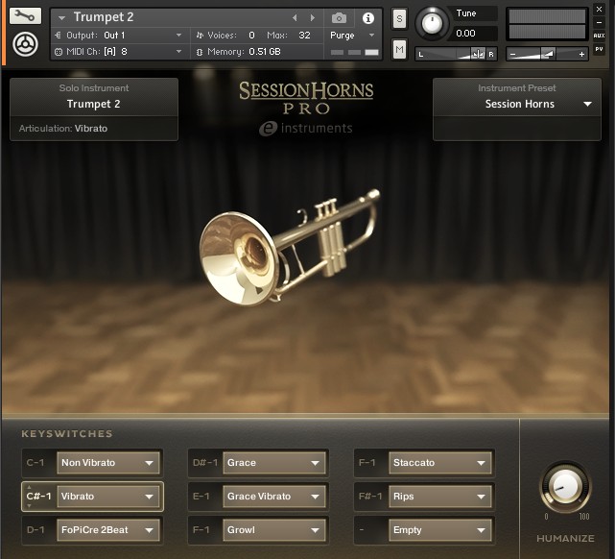Click the output level meter
Viewport: 615px width, 559px height.
[x=547, y=24]
